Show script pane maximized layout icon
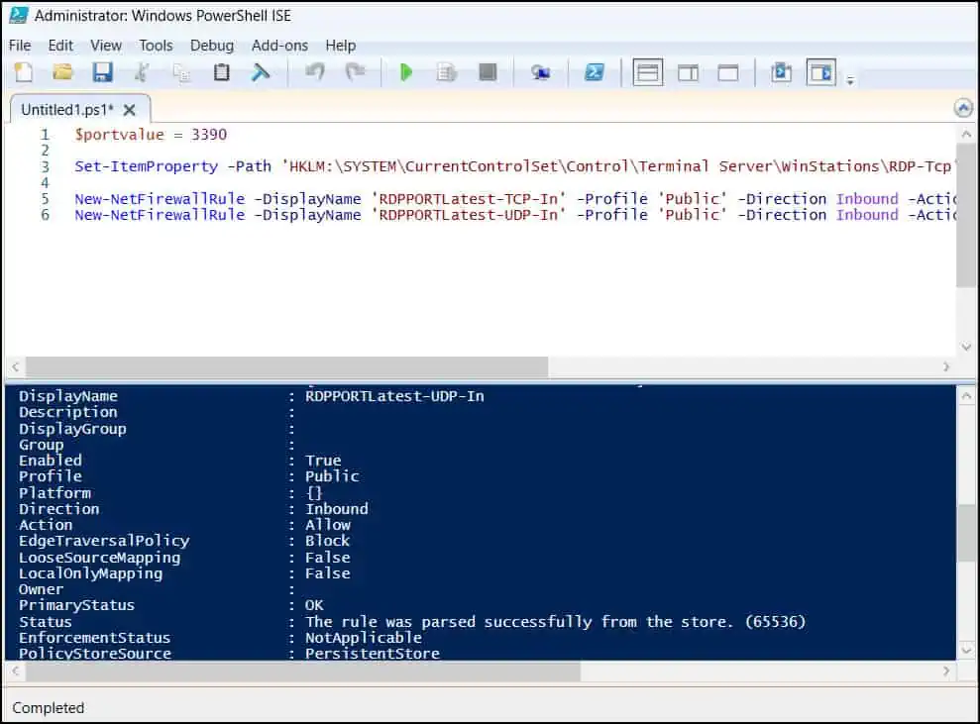980x724 pixels. [x=728, y=73]
